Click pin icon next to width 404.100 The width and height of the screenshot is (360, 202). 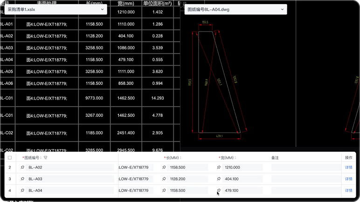click(219, 179)
